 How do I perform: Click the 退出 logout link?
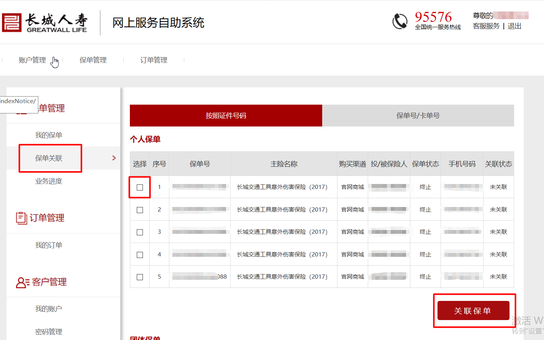[514, 26]
